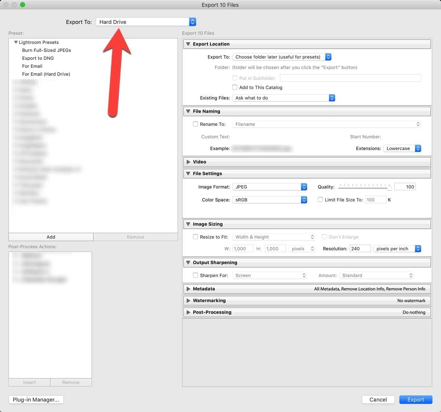
Task: Open the top Export To dropdown showing Hard Drive
Action: [x=146, y=22]
